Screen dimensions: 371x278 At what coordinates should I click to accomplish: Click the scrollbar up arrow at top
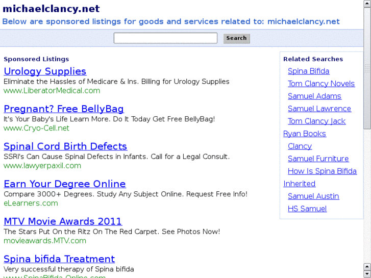pos(367,4)
